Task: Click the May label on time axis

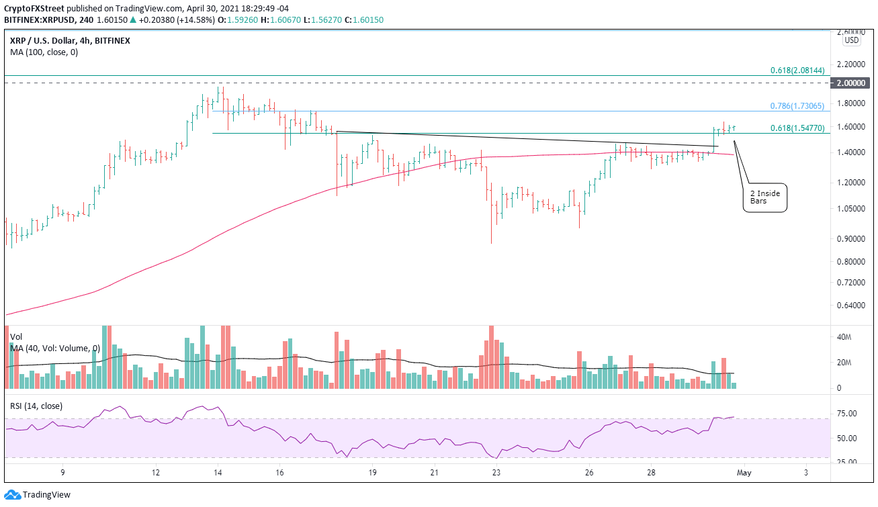Action: (x=744, y=473)
